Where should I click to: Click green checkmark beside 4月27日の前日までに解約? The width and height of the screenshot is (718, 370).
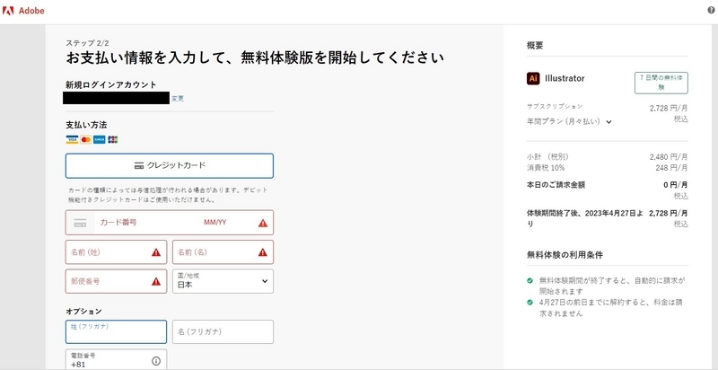pyautogui.click(x=530, y=303)
